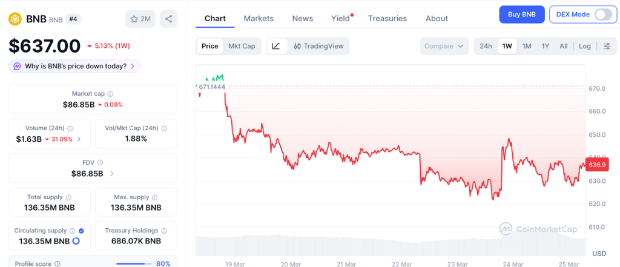Enable Log scale on chart
Image resolution: width=620 pixels, height=267 pixels.
point(584,46)
